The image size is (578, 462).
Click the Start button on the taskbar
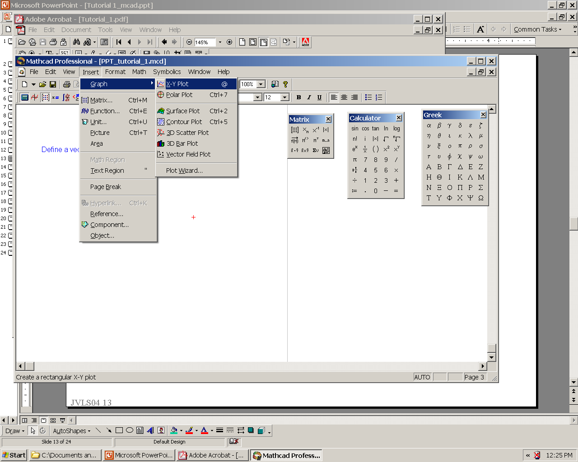[14, 455]
